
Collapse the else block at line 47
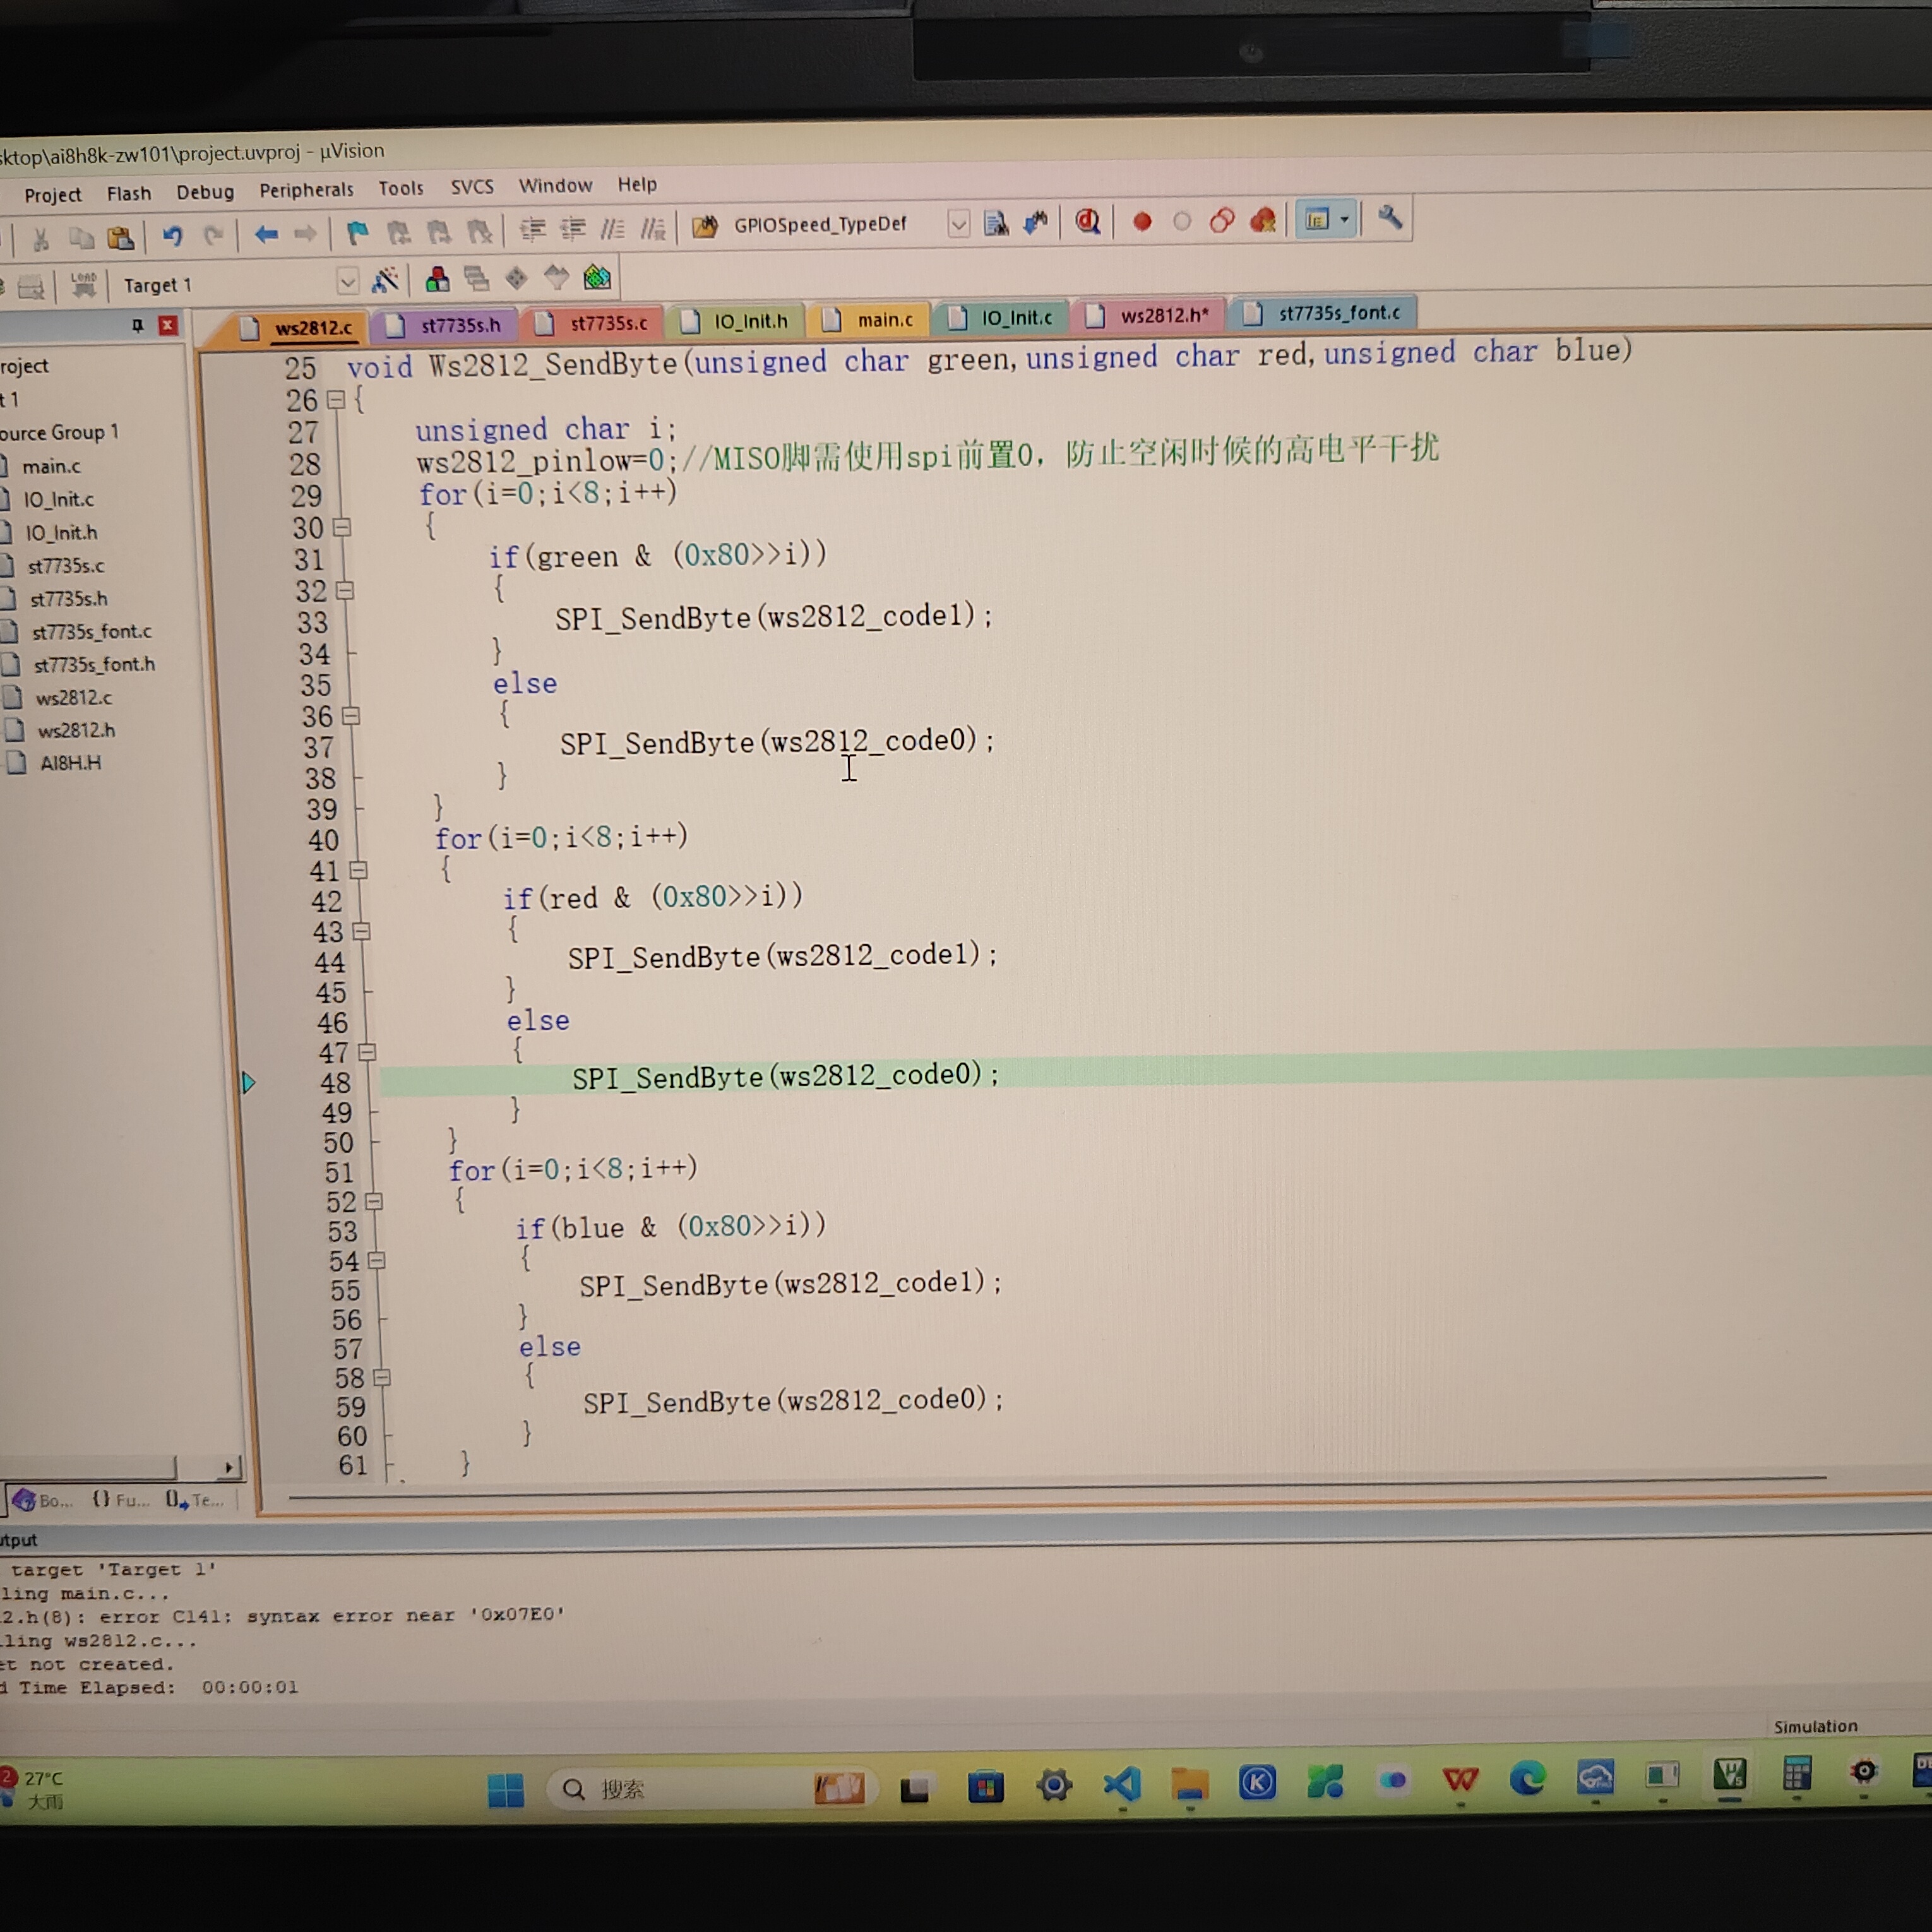pyautogui.click(x=367, y=1052)
